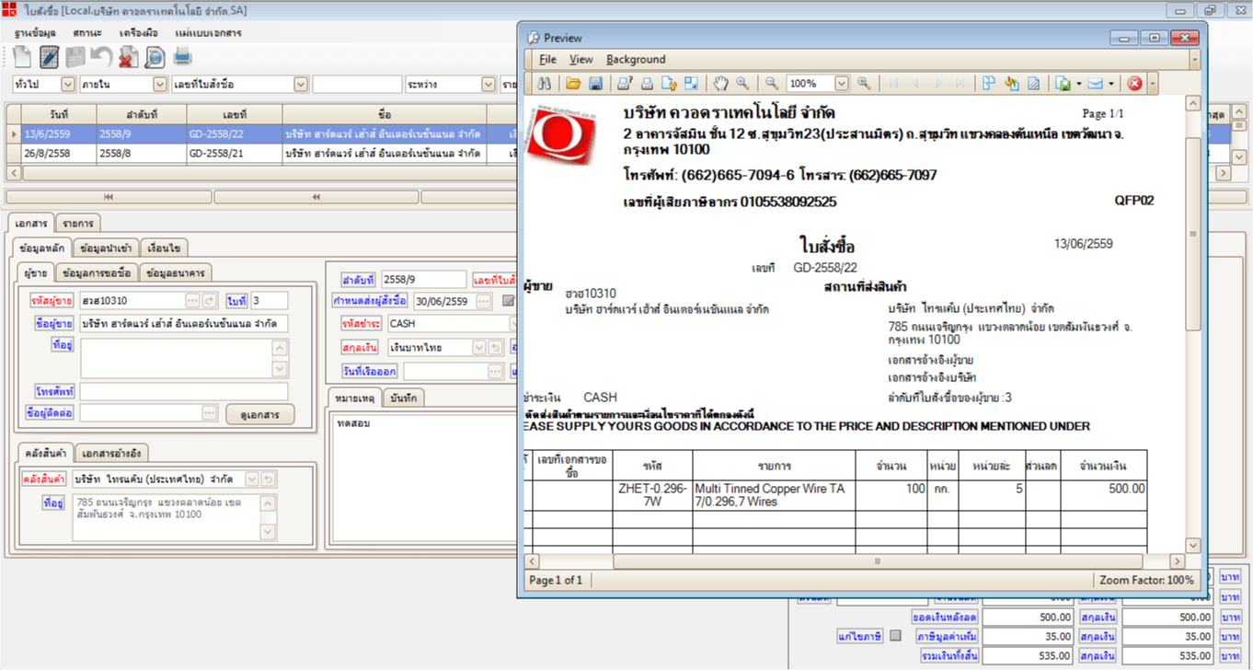
Task: Click the red close preview icon in toolbar
Action: [x=1134, y=83]
